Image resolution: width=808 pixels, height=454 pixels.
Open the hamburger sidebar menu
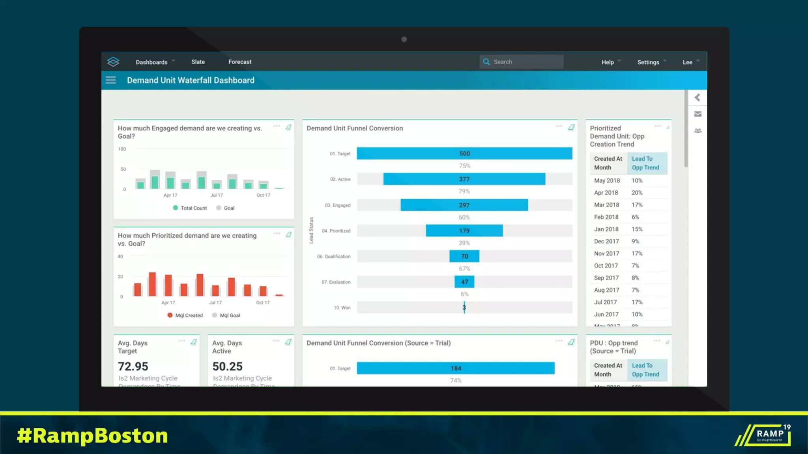coord(111,80)
